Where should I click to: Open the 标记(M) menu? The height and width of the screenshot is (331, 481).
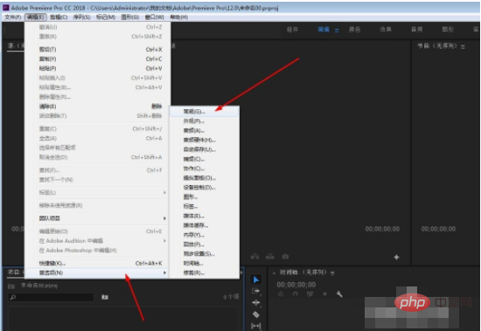point(106,17)
